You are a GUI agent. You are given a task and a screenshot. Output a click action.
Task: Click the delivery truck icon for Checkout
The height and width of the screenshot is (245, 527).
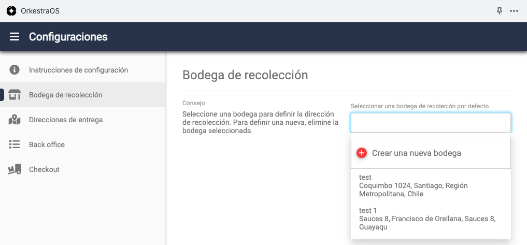click(x=15, y=169)
